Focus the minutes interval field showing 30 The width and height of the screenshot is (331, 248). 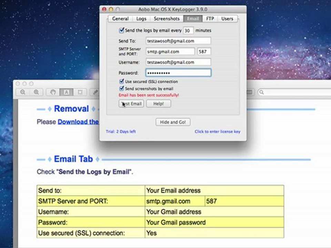click(188, 30)
